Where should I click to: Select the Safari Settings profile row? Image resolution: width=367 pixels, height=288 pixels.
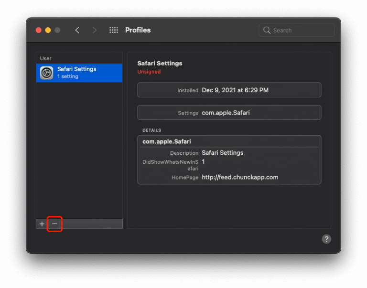pyautogui.click(x=79, y=73)
